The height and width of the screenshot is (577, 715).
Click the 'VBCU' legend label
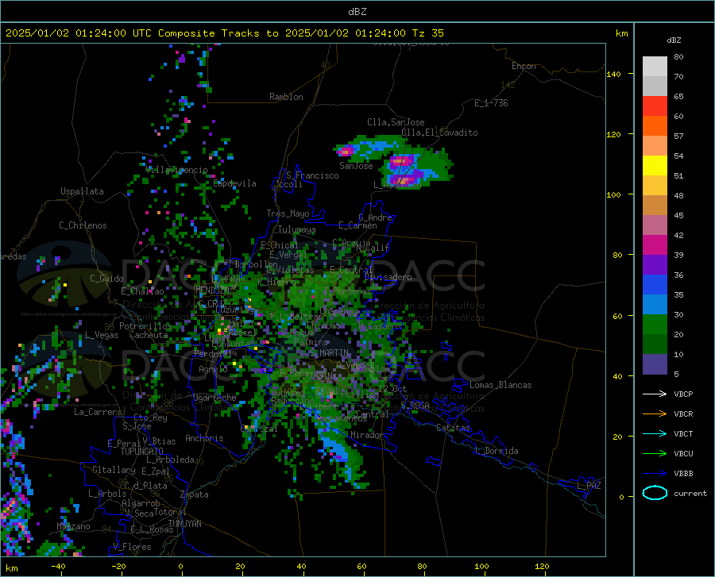[x=683, y=454]
